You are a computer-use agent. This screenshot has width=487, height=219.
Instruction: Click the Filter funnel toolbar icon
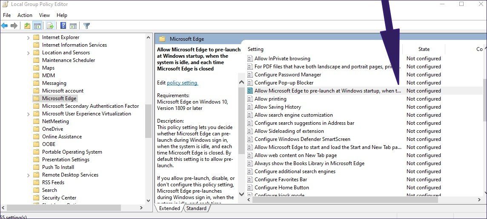[x=87, y=26]
